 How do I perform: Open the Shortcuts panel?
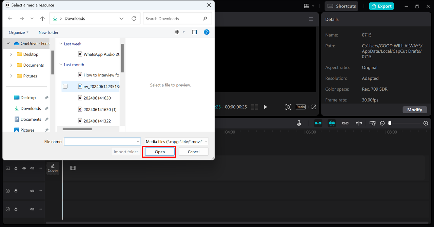click(x=341, y=6)
